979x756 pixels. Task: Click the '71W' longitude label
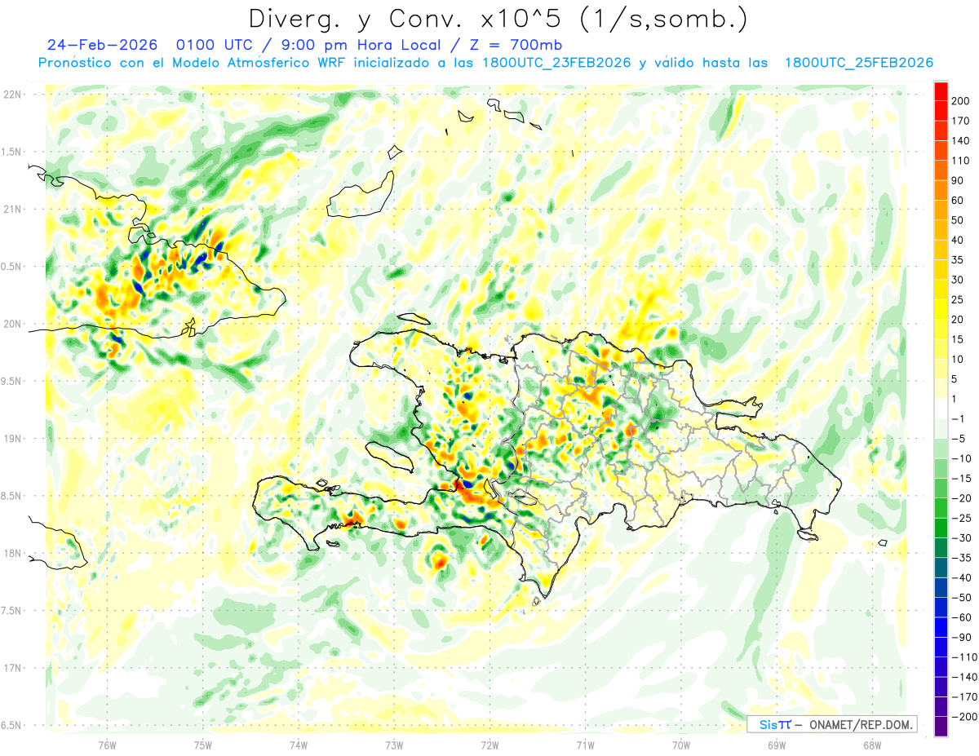click(x=585, y=745)
